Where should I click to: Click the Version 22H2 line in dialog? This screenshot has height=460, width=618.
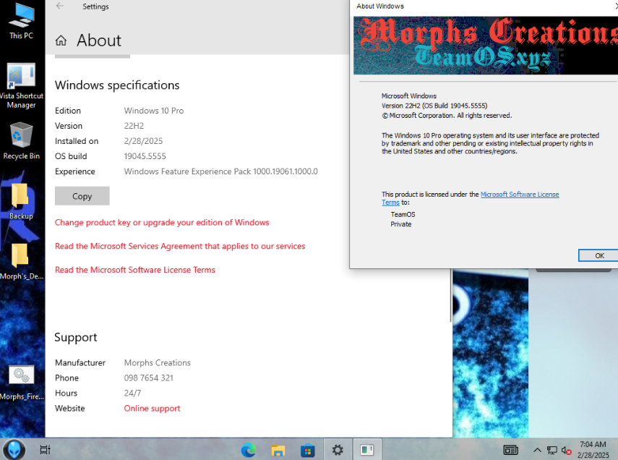434,106
